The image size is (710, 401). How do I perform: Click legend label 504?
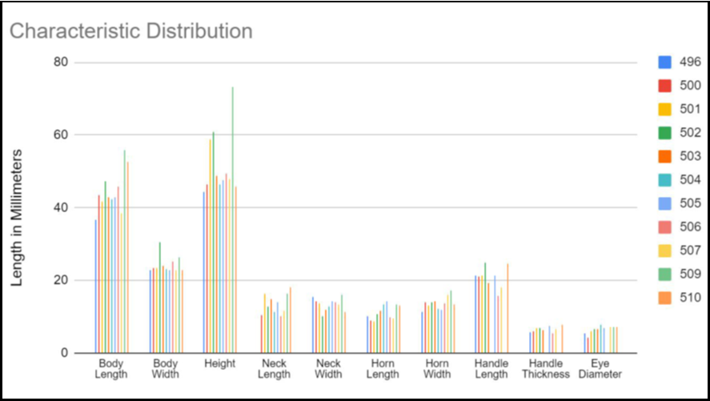(x=690, y=179)
